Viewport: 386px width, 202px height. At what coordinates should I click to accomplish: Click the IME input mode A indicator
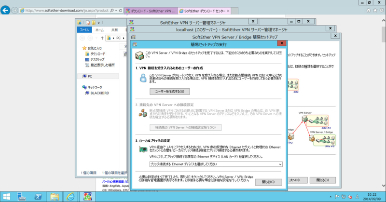click(x=357, y=197)
